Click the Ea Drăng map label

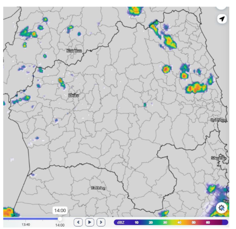coord(98,188)
